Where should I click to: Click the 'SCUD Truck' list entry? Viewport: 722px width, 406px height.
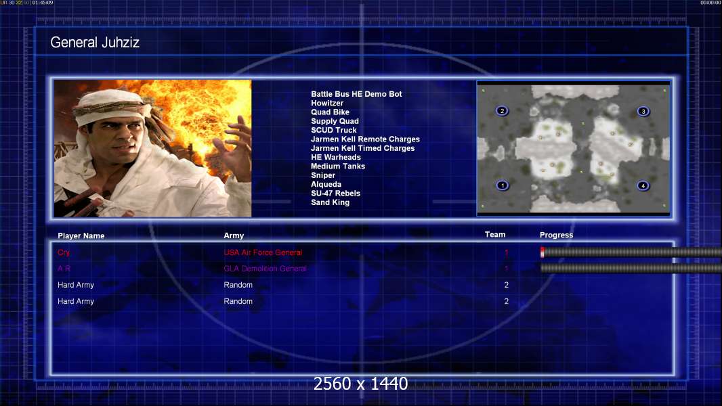[334, 130]
